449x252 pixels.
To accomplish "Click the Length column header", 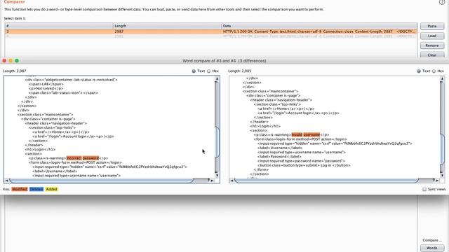I will pyautogui.click(x=167, y=26).
